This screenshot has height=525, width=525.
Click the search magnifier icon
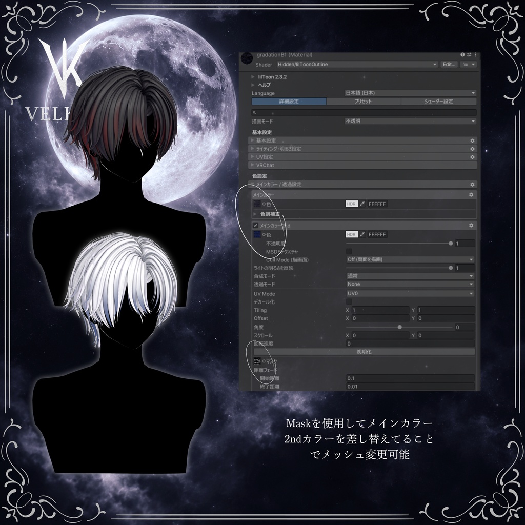point(254,113)
